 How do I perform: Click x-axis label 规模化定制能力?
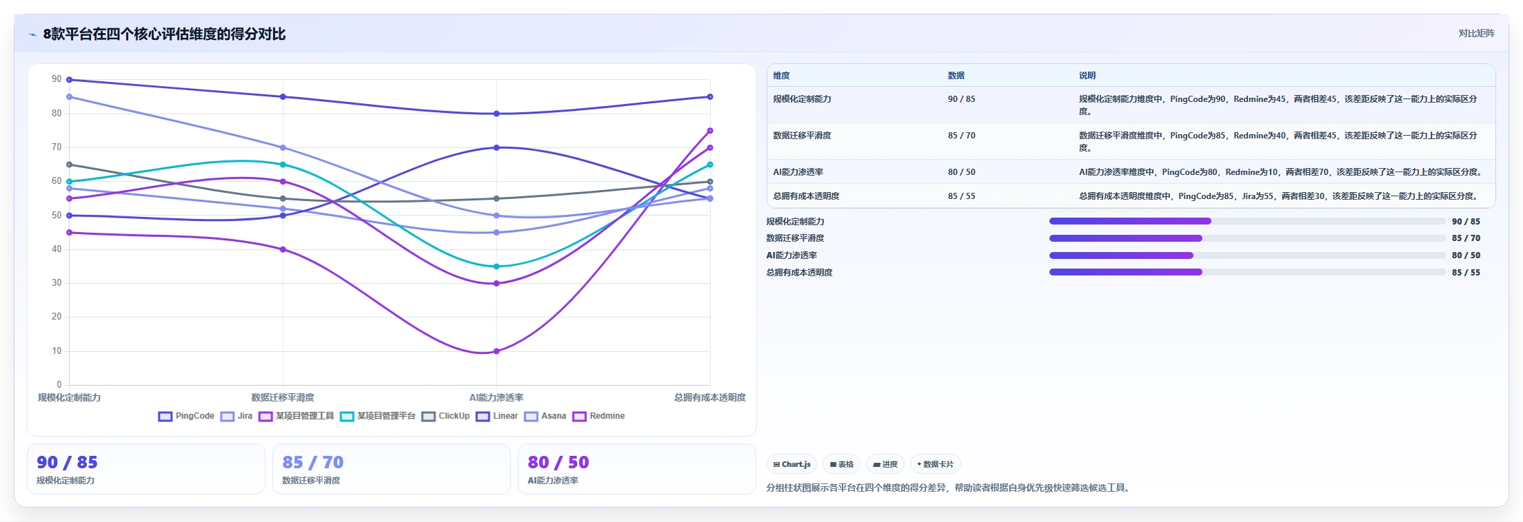(x=69, y=397)
